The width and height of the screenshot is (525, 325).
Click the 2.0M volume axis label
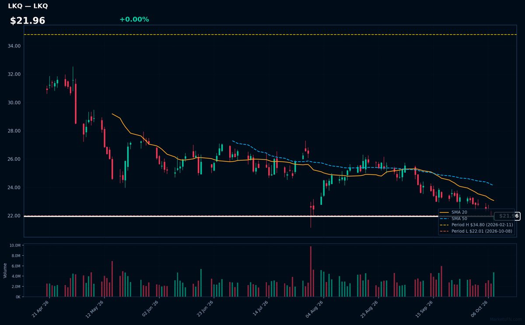[16, 286]
